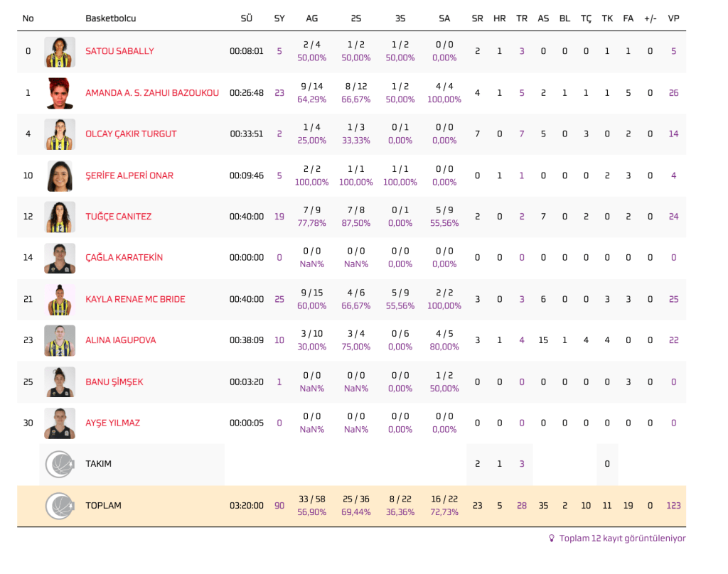This screenshot has width=728, height=574.
Task: Click the VP column header
Action: (x=673, y=18)
